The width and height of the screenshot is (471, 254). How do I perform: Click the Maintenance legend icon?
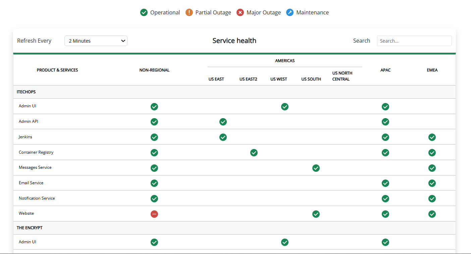pyautogui.click(x=290, y=12)
